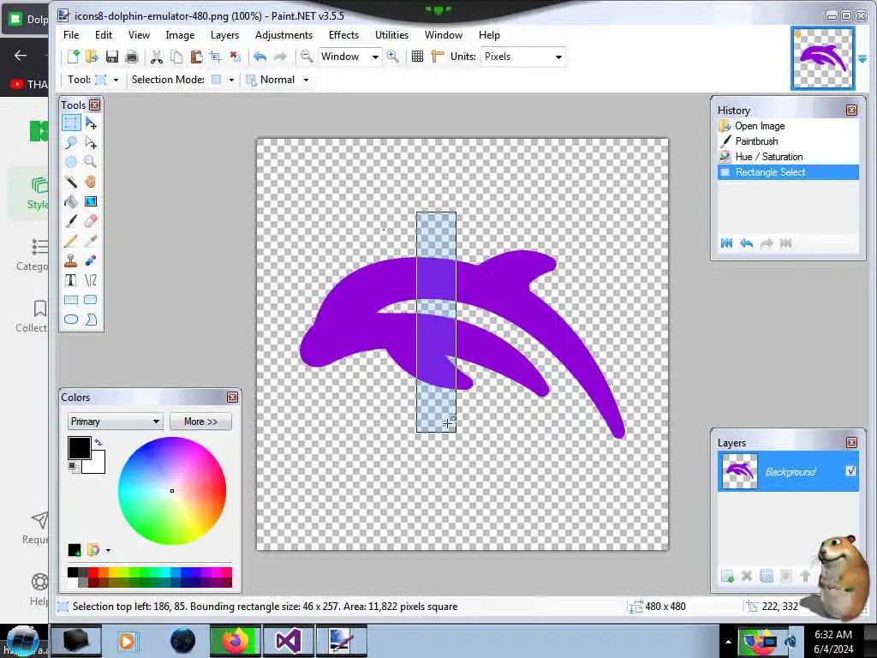This screenshot has width=877, height=658.
Task: Toggle the rulers icon
Action: coord(437,57)
